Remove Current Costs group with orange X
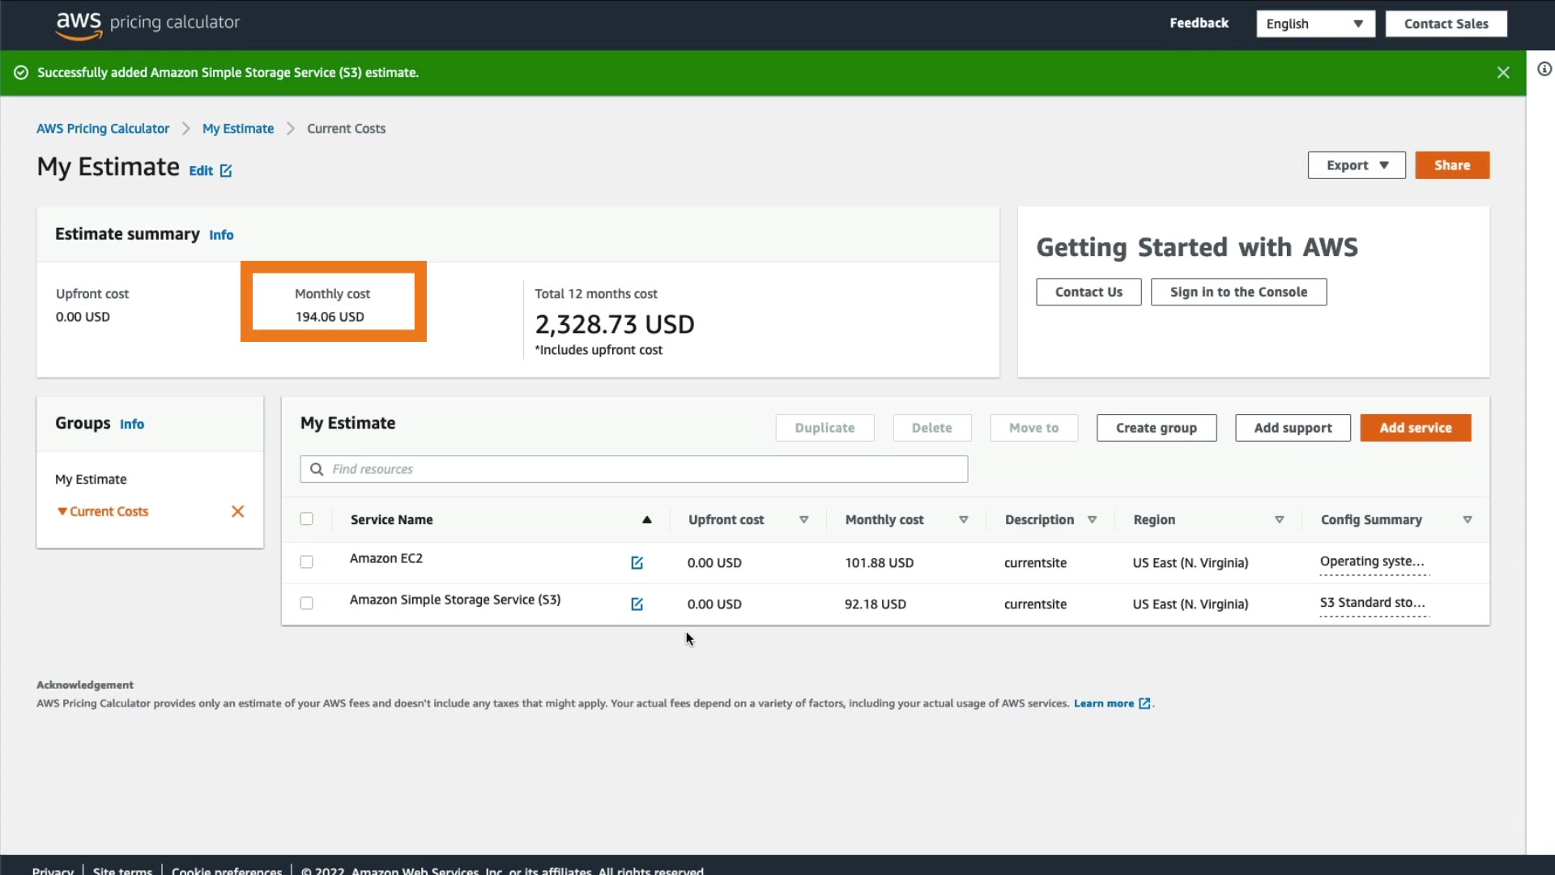The image size is (1555, 875). click(x=237, y=511)
